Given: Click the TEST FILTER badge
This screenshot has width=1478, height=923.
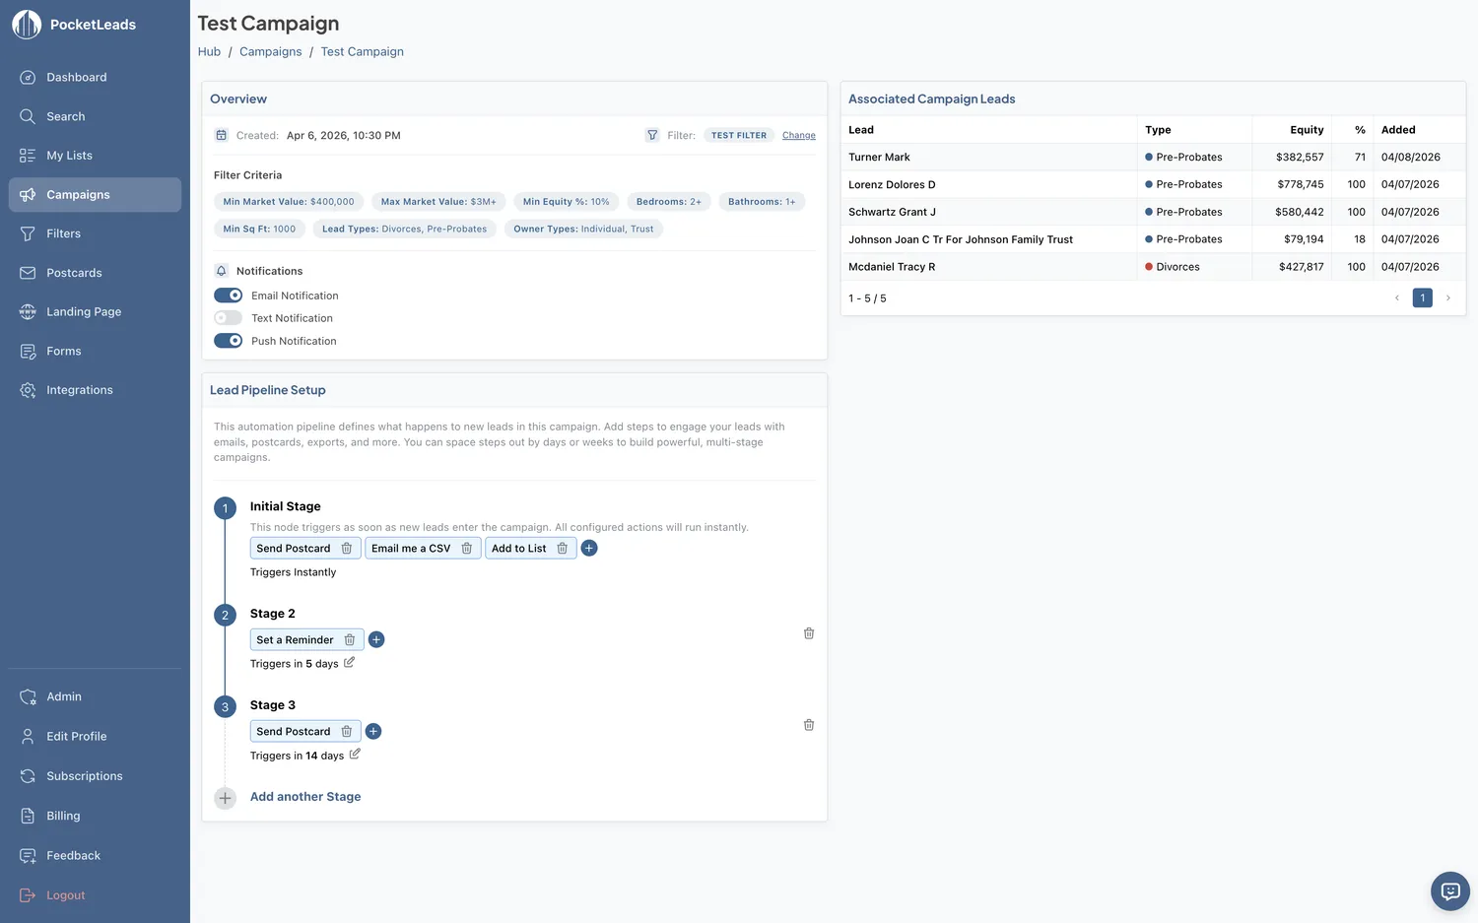Looking at the screenshot, I should pos(739,135).
